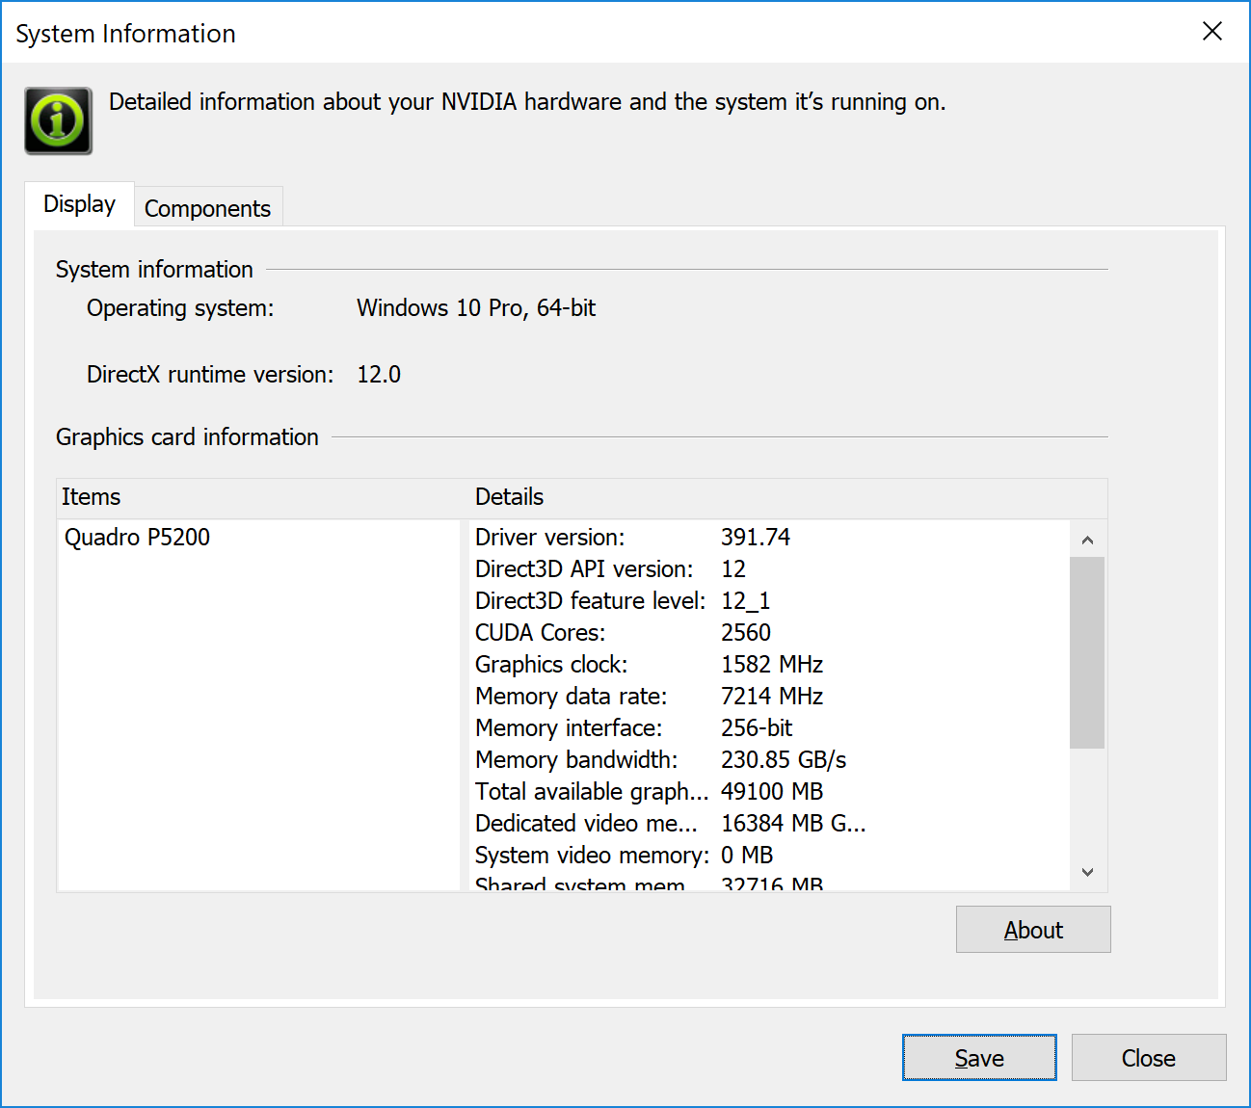Click the Graphics card information heading

click(x=187, y=437)
